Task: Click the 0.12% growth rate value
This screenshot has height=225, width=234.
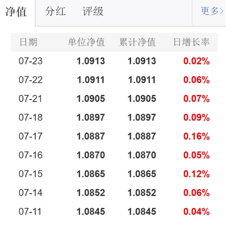Action: [196, 174]
